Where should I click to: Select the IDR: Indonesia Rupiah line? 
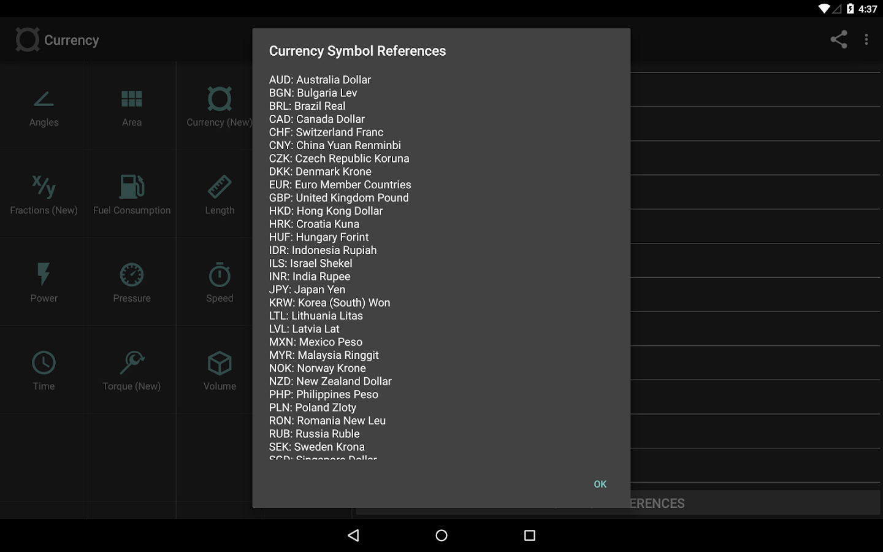pyautogui.click(x=323, y=250)
